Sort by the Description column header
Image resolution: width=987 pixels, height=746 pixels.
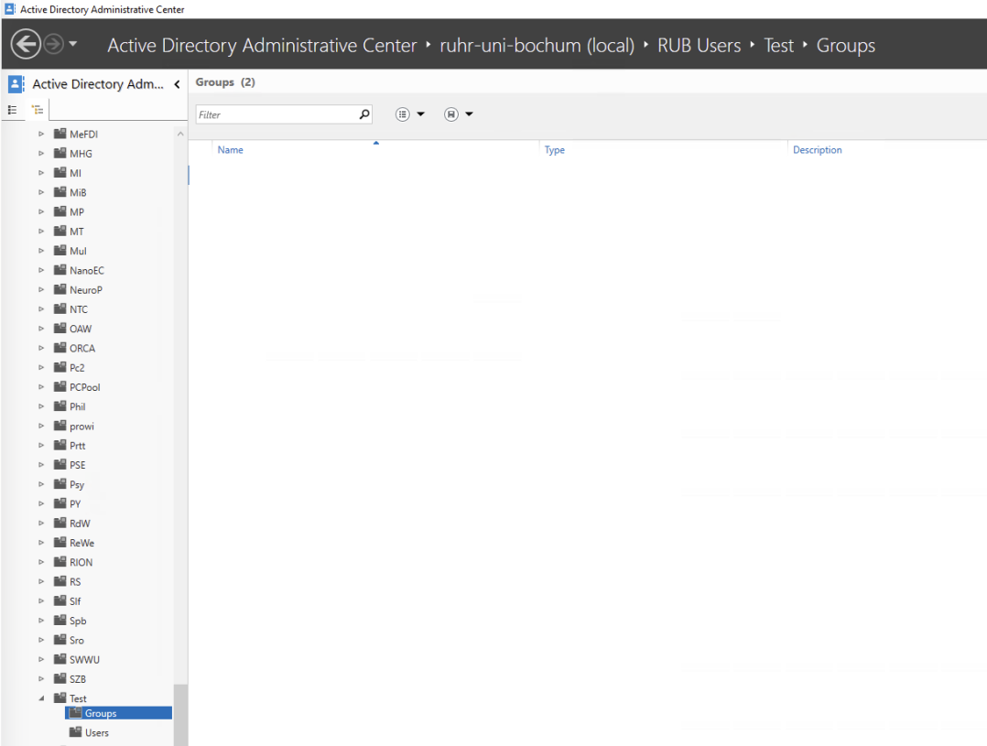click(817, 150)
